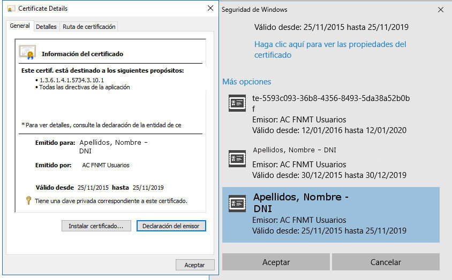
Task: Go to Ruta de certificación tab
Action: pos(88,27)
